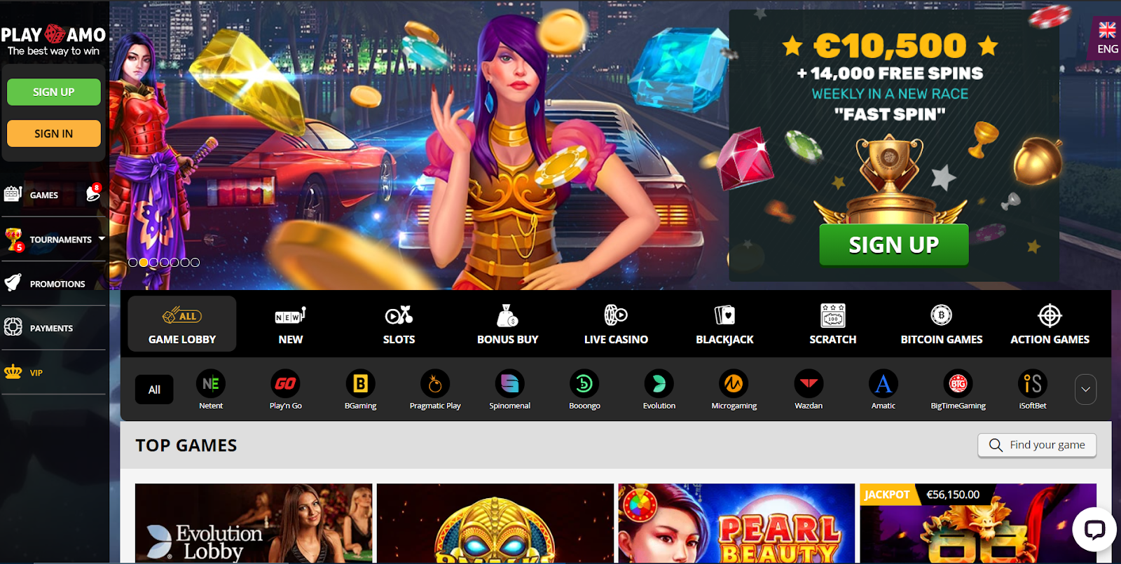
Task: Switch to the Slots tab
Action: (399, 324)
